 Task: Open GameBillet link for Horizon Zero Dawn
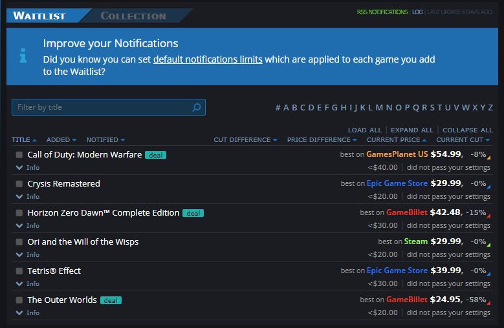pos(406,212)
